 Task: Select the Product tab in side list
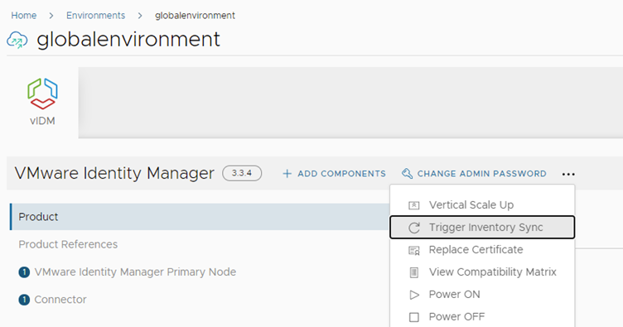200,217
